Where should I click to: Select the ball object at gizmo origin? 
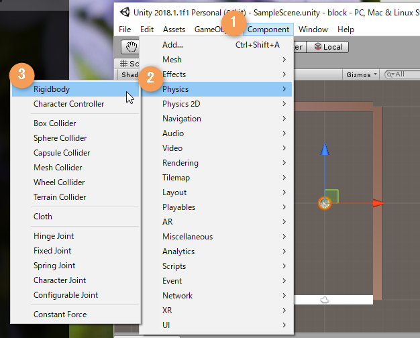[325, 203]
